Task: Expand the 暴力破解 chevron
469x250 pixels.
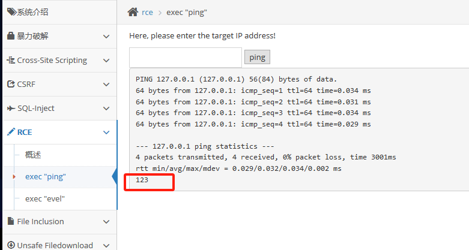Action: [106, 37]
